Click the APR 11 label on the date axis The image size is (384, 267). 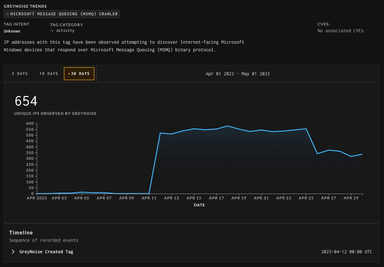(149, 198)
